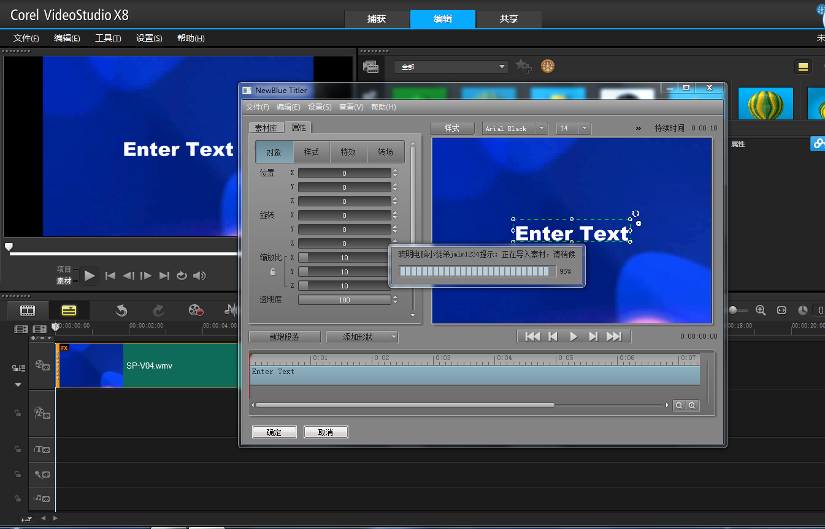
Task: Select the 特效 sub-tab in Titler
Action: (x=348, y=152)
